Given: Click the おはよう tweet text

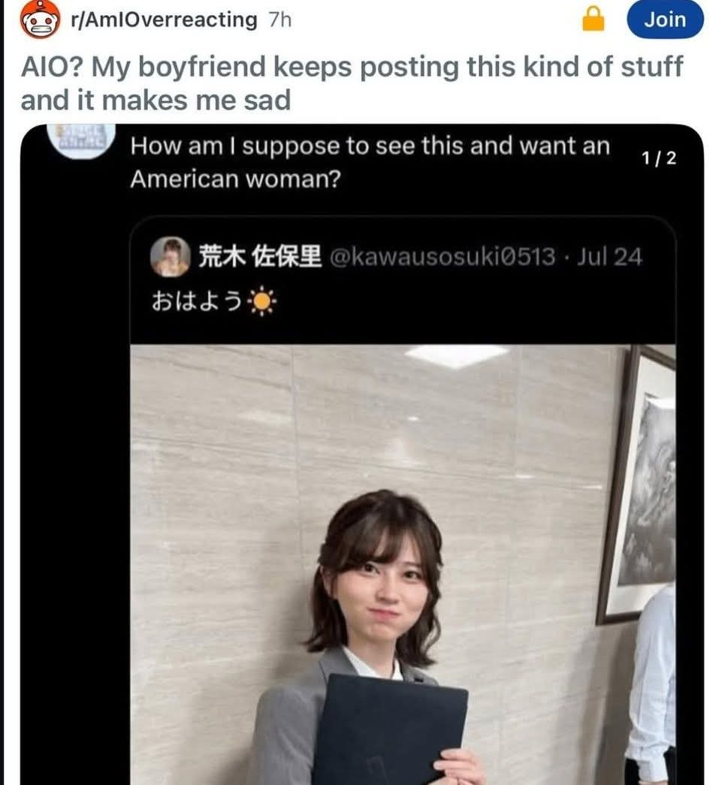Looking at the screenshot, I should pos(197,302).
